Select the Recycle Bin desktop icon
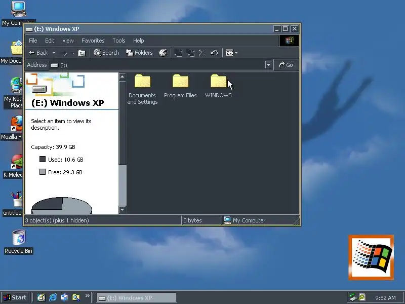 tap(18, 242)
